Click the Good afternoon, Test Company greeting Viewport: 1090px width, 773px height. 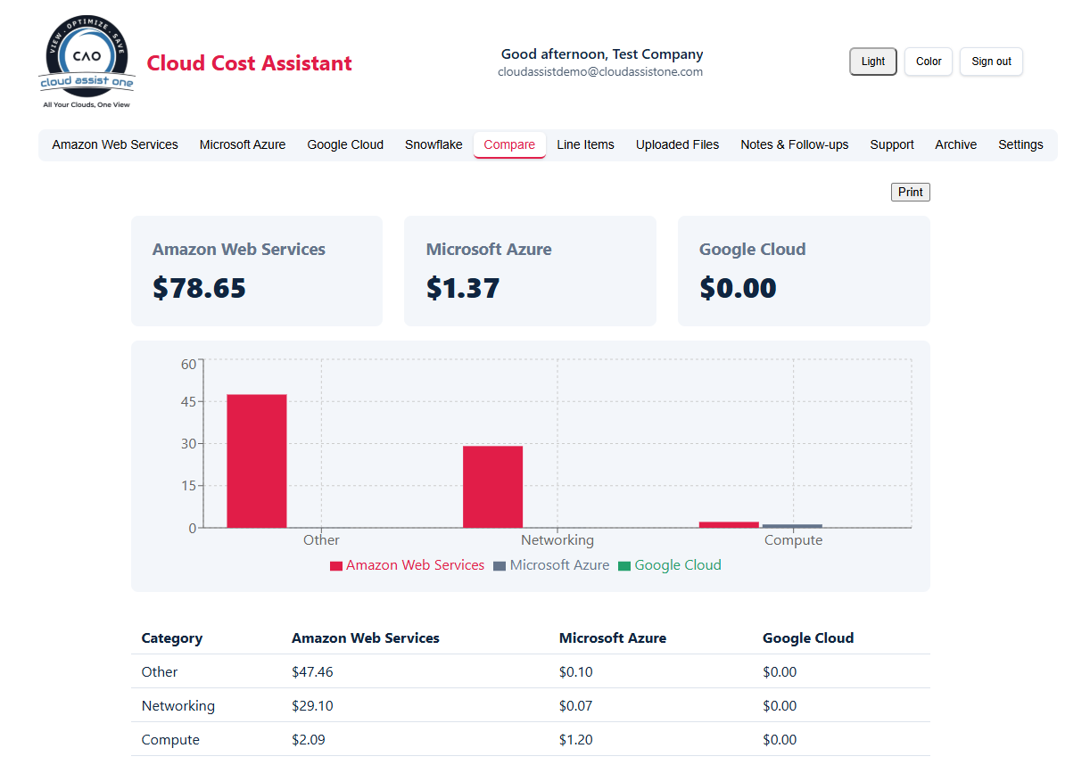(602, 54)
